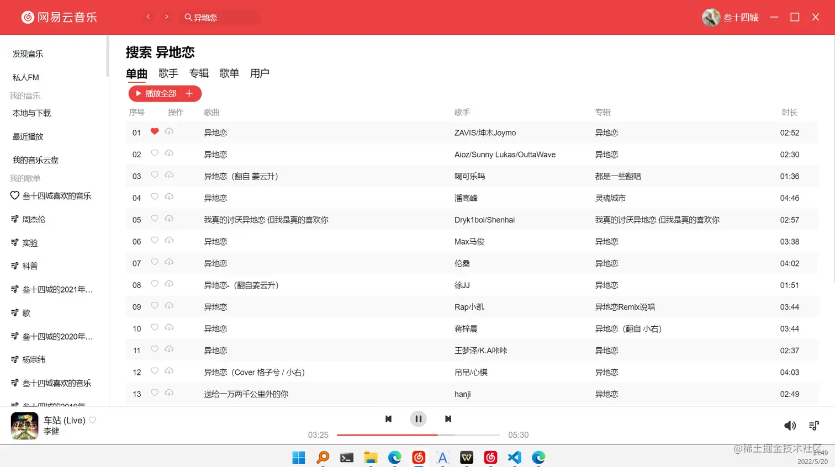The image size is (835, 467).
Task: Open File Explorer from the taskbar
Action: [x=371, y=458]
